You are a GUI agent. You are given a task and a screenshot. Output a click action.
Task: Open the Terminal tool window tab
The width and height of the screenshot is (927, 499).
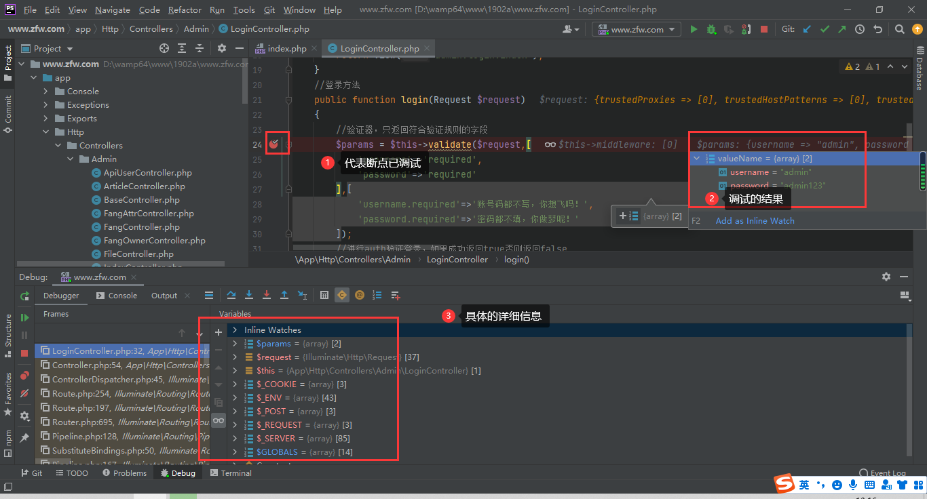coord(231,473)
